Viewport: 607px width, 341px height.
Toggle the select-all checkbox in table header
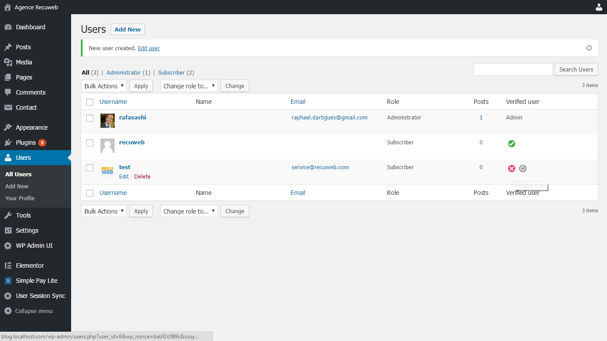click(90, 102)
